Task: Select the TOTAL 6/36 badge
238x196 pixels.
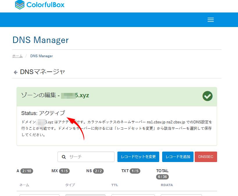Action: 162,177
